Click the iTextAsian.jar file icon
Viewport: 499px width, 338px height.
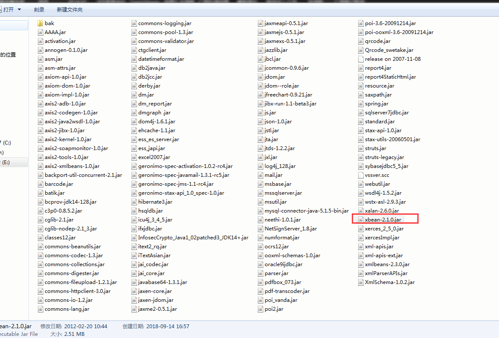(134, 256)
